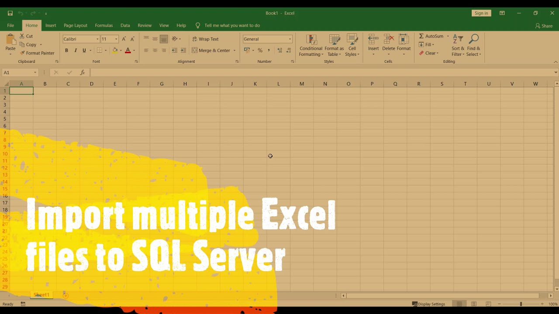This screenshot has height=314, width=559.
Task: Click the Save icon in Quick Access
Action: 10,13
